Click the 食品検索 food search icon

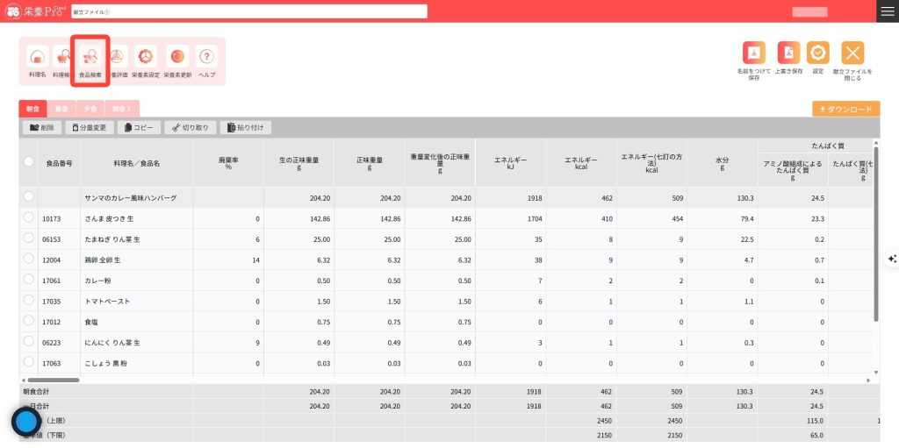click(x=90, y=58)
